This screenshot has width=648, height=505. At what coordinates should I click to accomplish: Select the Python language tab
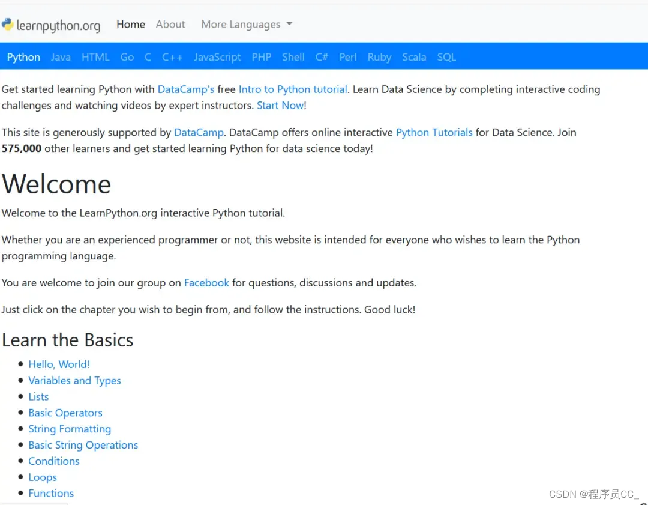click(x=23, y=57)
